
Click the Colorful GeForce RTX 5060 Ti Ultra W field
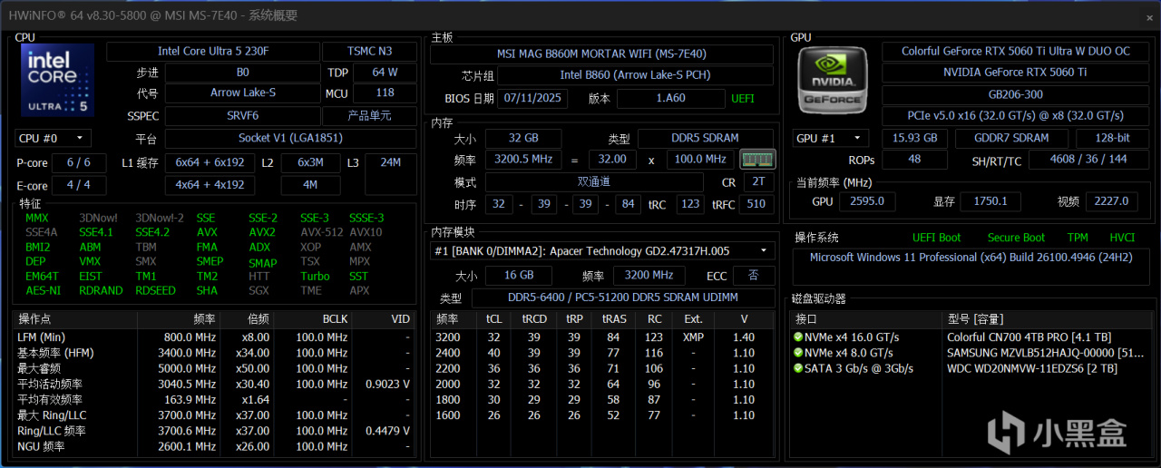click(1015, 52)
